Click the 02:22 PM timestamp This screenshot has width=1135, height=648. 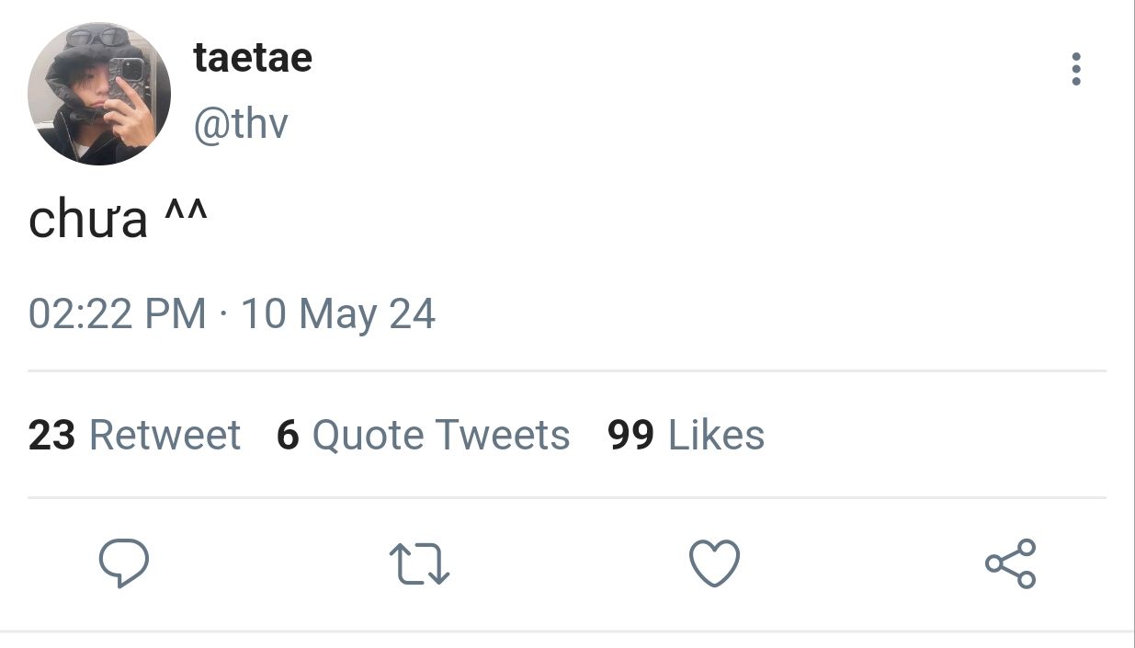[x=117, y=314]
